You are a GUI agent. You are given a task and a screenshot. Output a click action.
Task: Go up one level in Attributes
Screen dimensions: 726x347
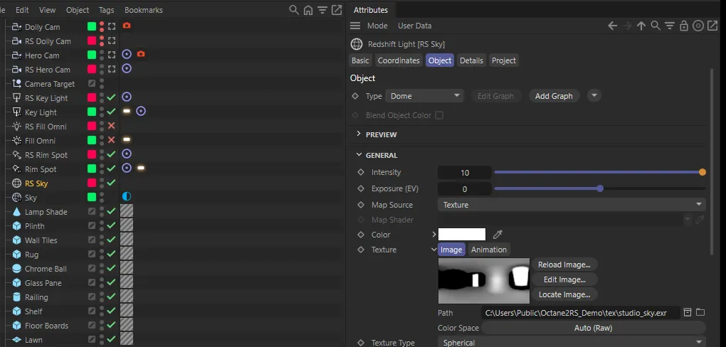(x=641, y=26)
